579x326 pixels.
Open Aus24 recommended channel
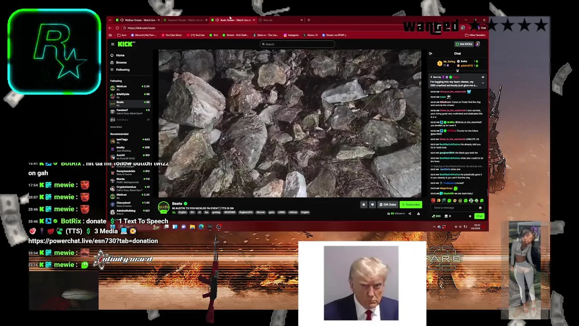click(x=130, y=156)
